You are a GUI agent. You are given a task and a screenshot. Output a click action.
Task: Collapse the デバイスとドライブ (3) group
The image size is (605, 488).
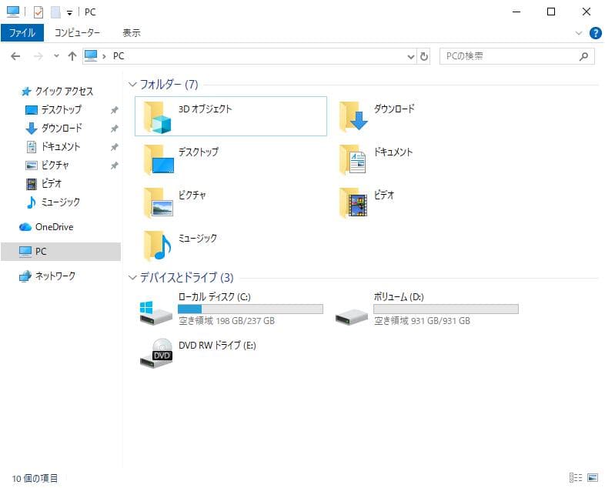point(132,277)
